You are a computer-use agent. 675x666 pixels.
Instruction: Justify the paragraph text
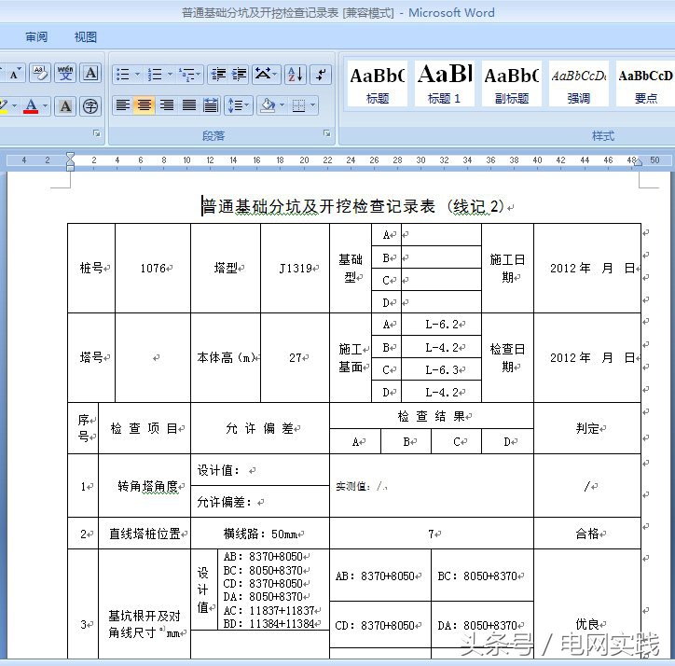[189, 105]
